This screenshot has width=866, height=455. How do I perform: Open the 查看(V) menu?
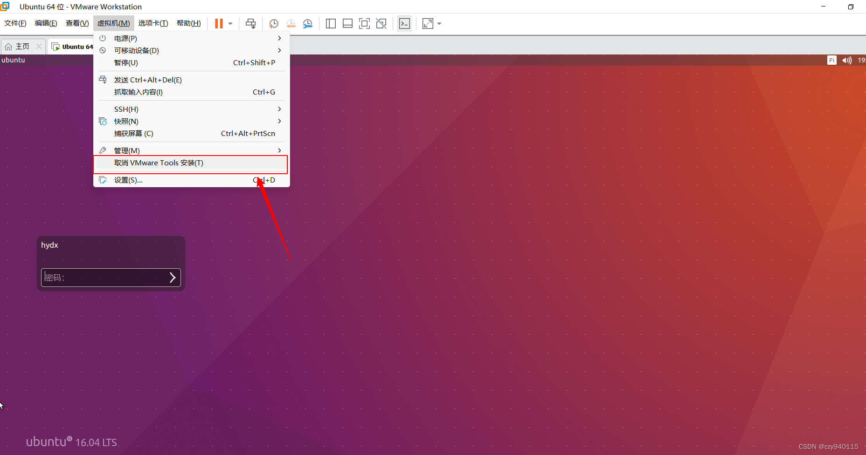pyautogui.click(x=77, y=23)
